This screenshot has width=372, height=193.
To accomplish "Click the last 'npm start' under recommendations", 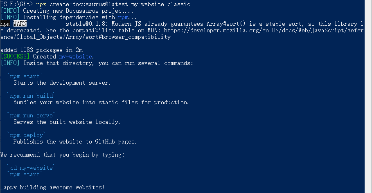I will pyautogui.click(x=25, y=175).
